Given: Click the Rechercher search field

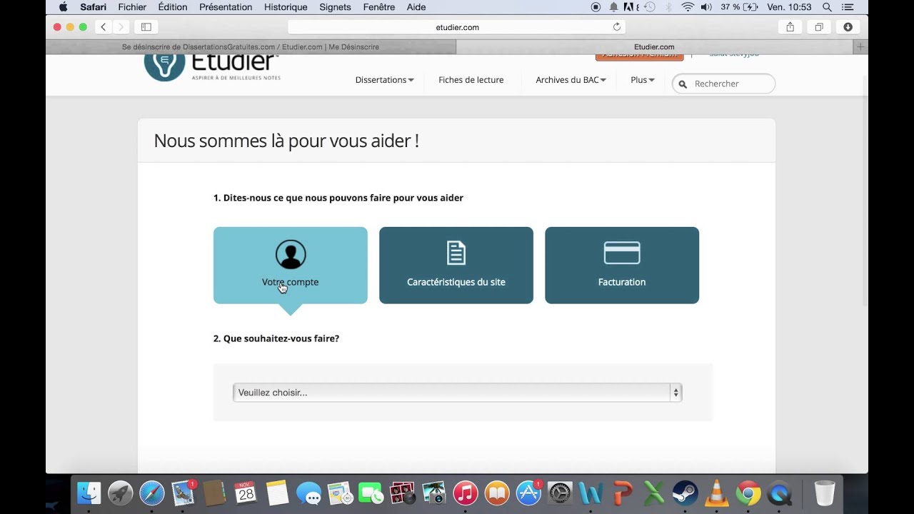Looking at the screenshot, I should coord(723,84).
